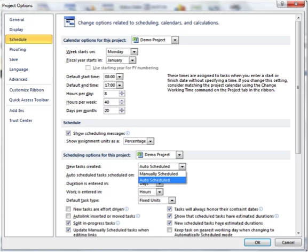Open the Week starts on dropdown
This screenshot has height=252, width=308.
click(x=134, y=52)
